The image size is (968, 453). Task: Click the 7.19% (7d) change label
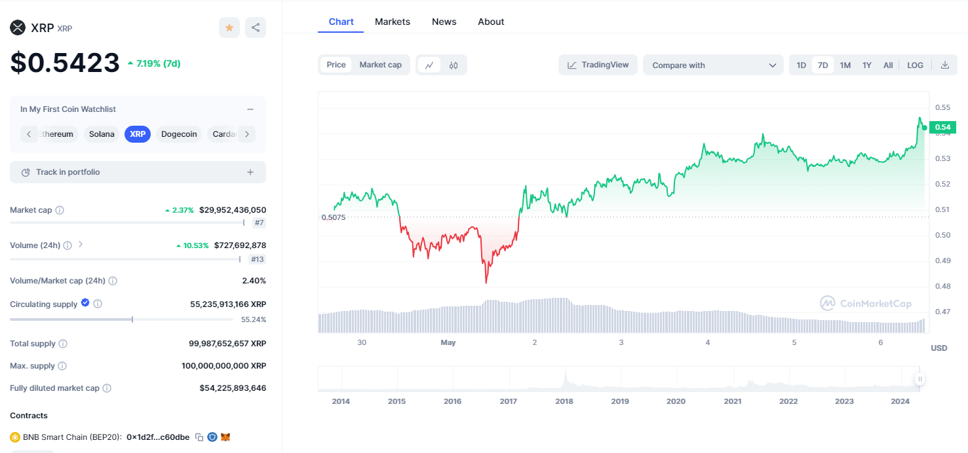click(154, 63)
